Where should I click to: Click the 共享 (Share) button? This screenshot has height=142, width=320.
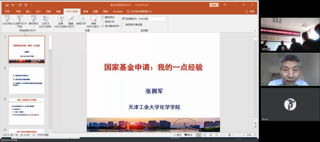(250, 12)
